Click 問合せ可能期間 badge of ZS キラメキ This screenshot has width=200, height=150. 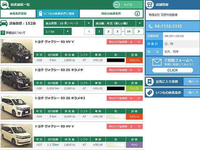[125, 70]
